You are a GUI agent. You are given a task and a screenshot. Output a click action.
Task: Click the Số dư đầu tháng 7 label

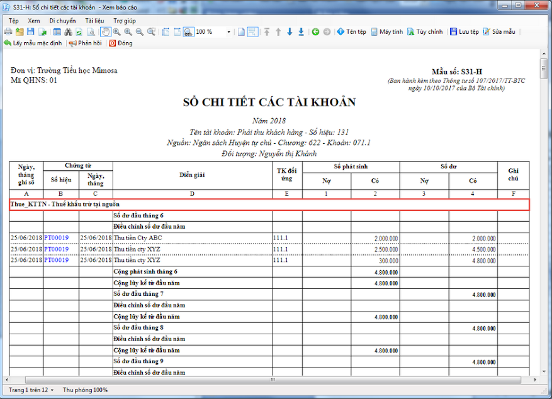[x=138, y=294]
